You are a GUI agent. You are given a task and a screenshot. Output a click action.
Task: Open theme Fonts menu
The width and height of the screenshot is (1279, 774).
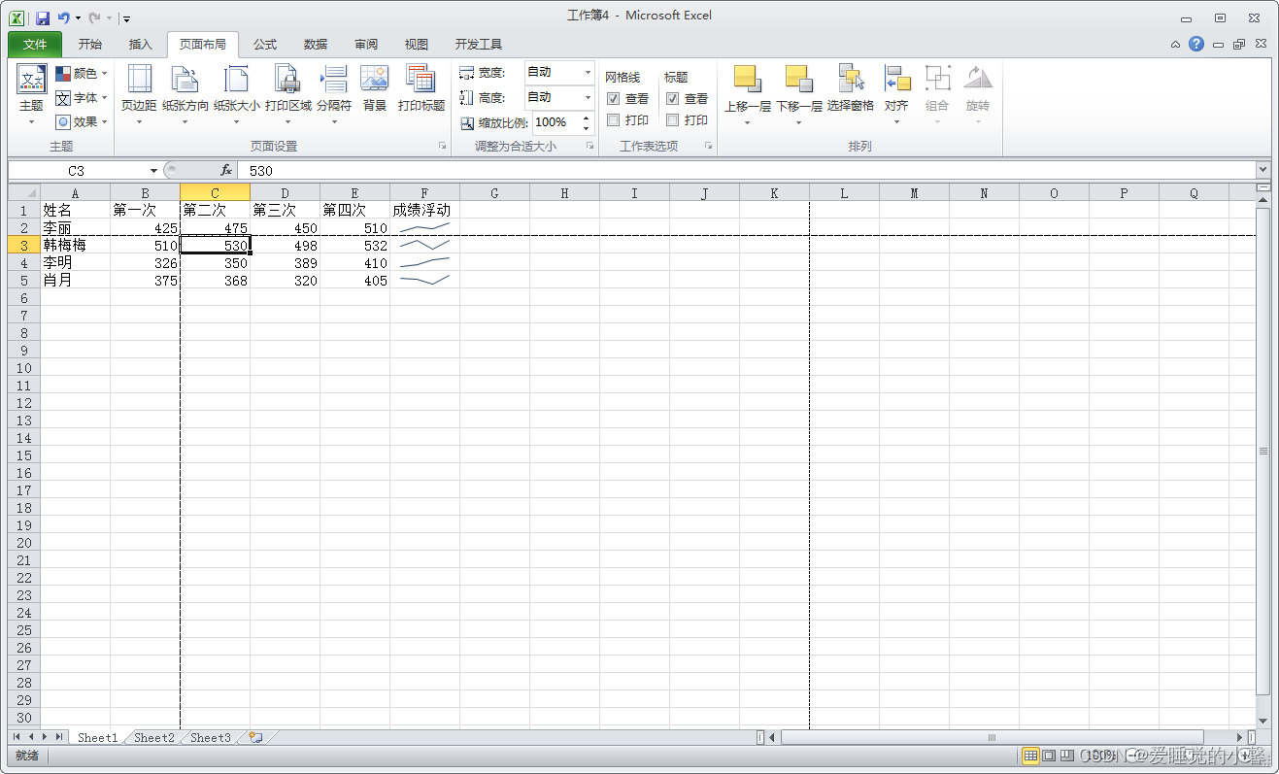(x=81, y=98)
